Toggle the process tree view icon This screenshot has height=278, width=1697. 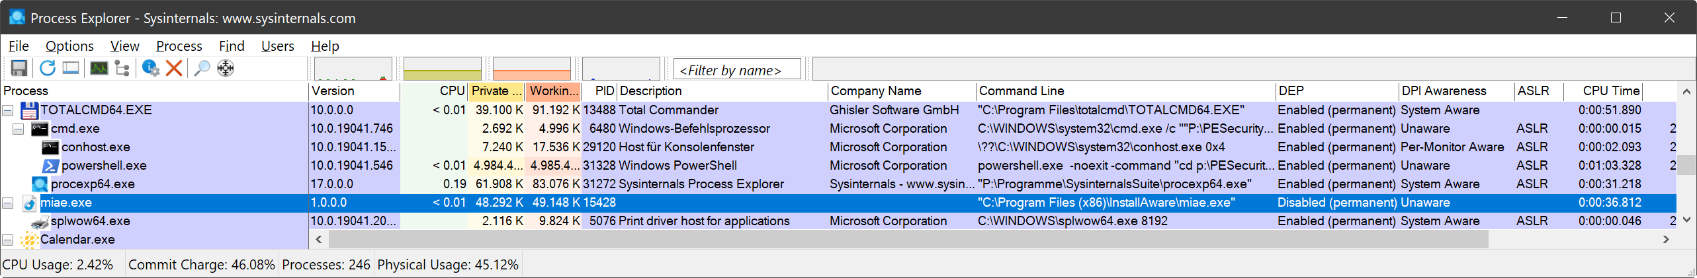[122, 68]
